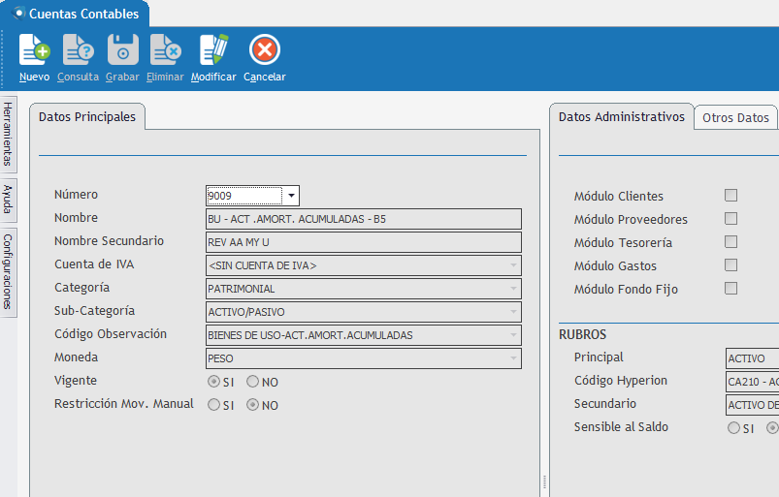Image resolution: width=779 pixels, height=497 pixels.
Task: Click the Nombre Secundario field
Action: (364, 242)
